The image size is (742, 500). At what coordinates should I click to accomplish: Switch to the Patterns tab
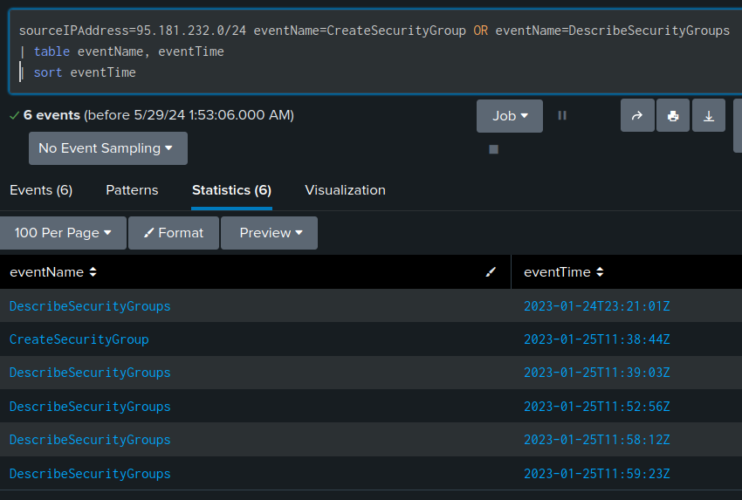click(x=132, y=190)
